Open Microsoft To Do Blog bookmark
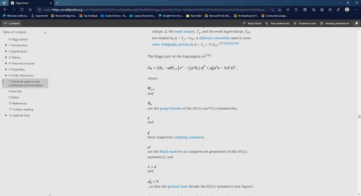 [218, 16]
